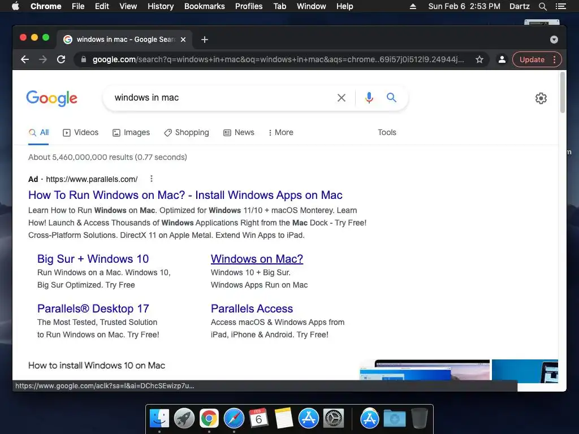Image resolution: width=579 pixels, height=434 pixels.
Task: Open Notes from the Dock
Action: [x=283, y=419]
